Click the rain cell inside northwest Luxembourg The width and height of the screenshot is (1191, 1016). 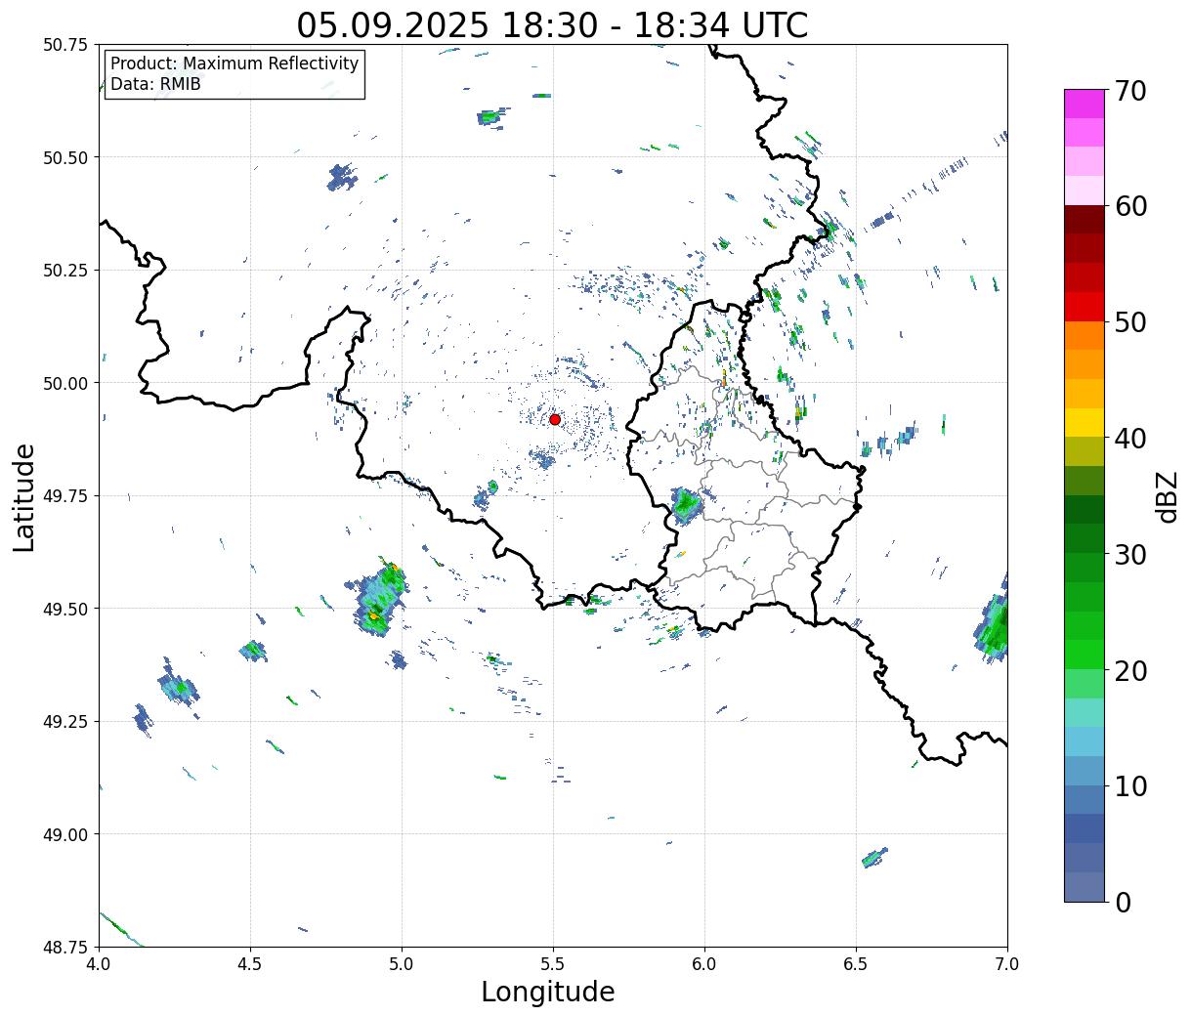point(686,505)
